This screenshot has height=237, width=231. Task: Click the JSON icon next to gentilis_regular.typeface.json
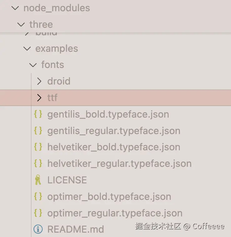coord(38,131)
